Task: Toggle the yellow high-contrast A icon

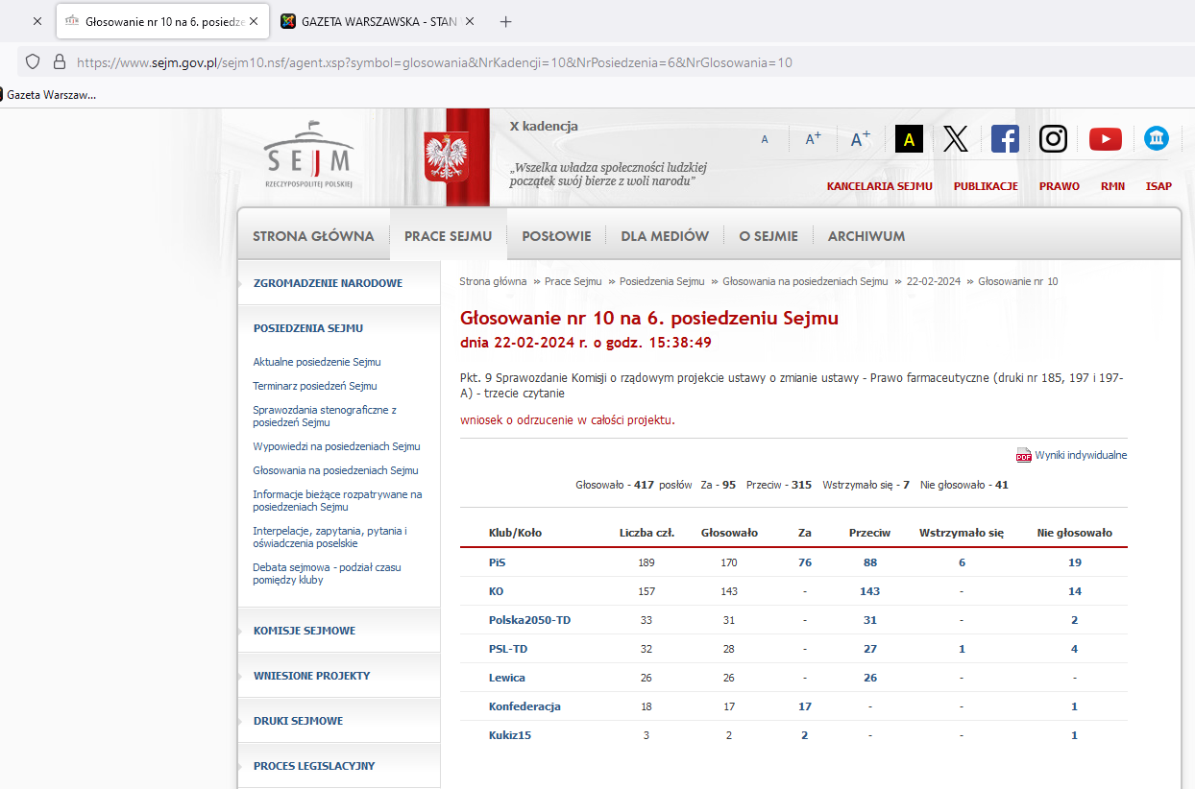Action: tap(909, 139)
